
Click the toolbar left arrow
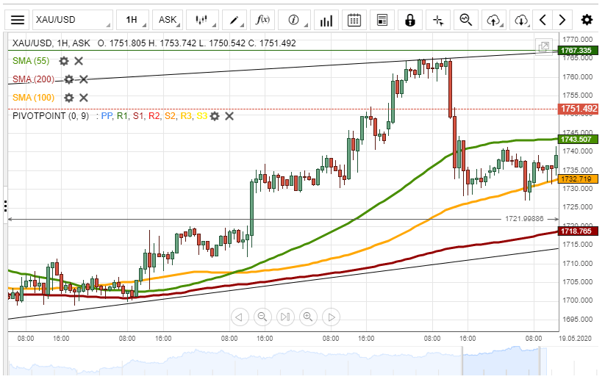click(x=543, y=20)
